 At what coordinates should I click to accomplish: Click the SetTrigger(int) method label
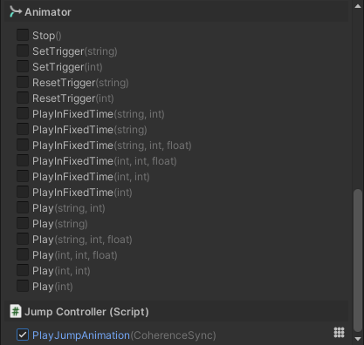click(x=67, y=67)
